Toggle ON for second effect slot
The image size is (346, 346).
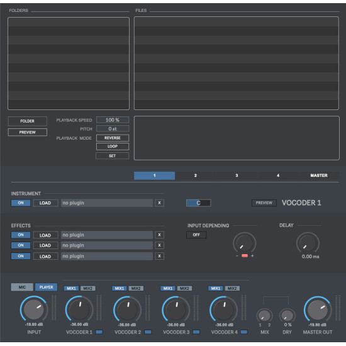click(x=21, y=245)
